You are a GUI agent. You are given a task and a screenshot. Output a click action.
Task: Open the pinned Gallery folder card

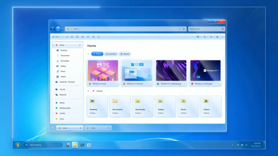point(165,106)
